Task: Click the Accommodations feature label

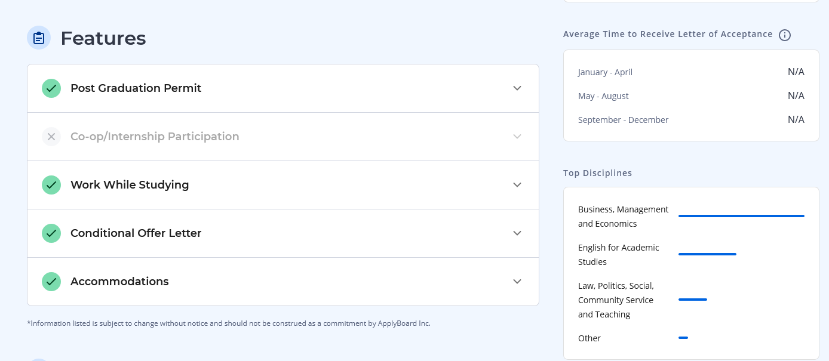Action: (119, 282)
